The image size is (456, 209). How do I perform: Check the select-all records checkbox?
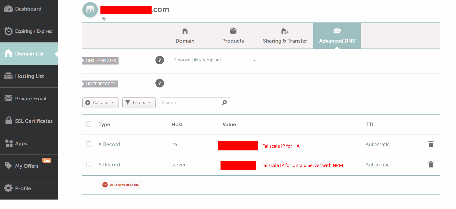click(89, 124)
